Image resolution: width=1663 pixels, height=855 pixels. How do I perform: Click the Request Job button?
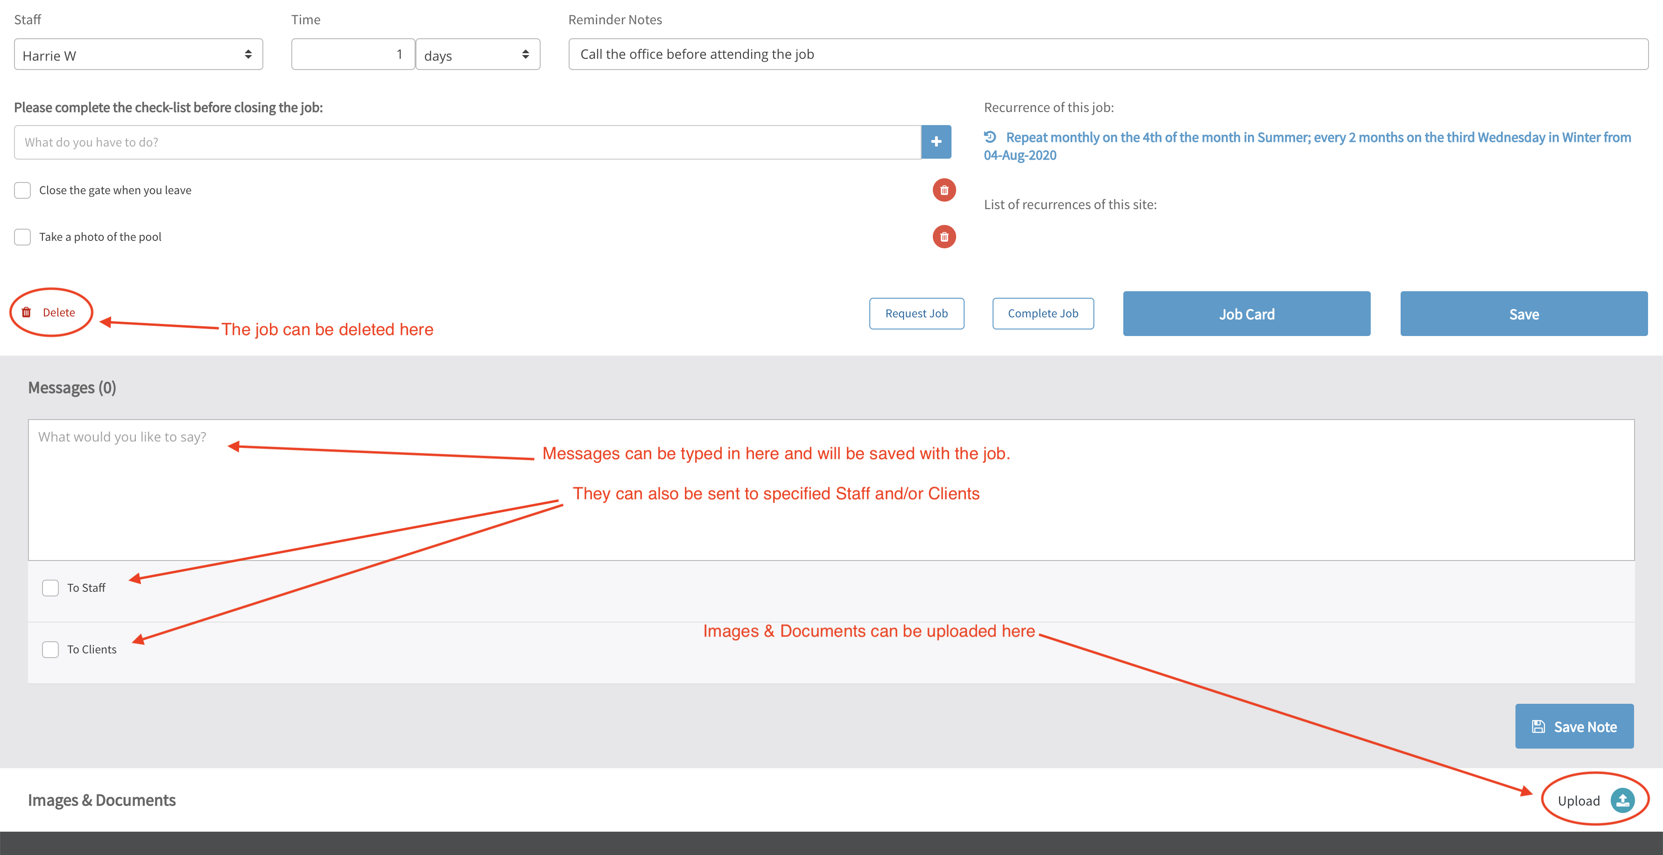click(x=916, y=314)
